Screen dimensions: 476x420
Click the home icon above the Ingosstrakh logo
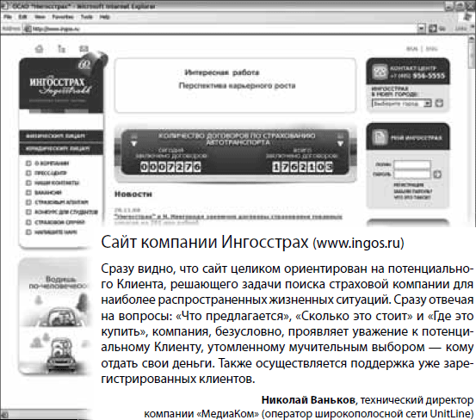(39, 48)
